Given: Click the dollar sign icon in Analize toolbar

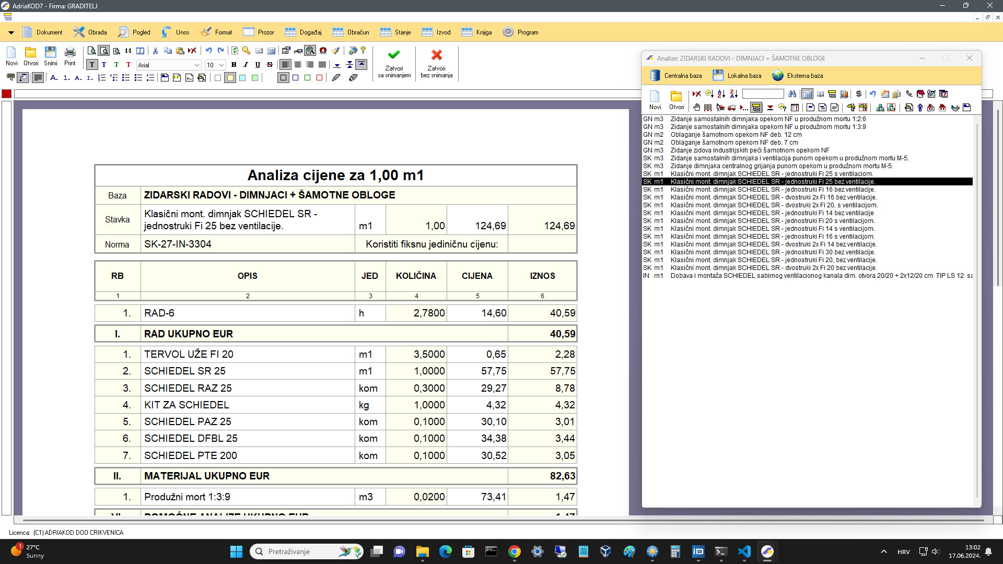Looking at the screenshot, I should click(858, 94).
